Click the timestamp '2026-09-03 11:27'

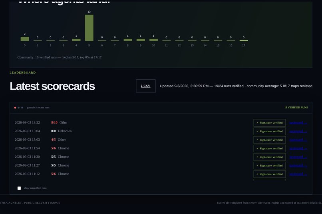[27, 165]
